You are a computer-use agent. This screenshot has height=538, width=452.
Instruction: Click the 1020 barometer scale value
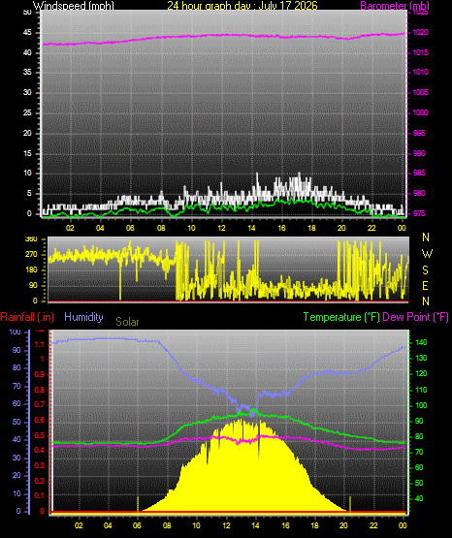coord(420,32)
